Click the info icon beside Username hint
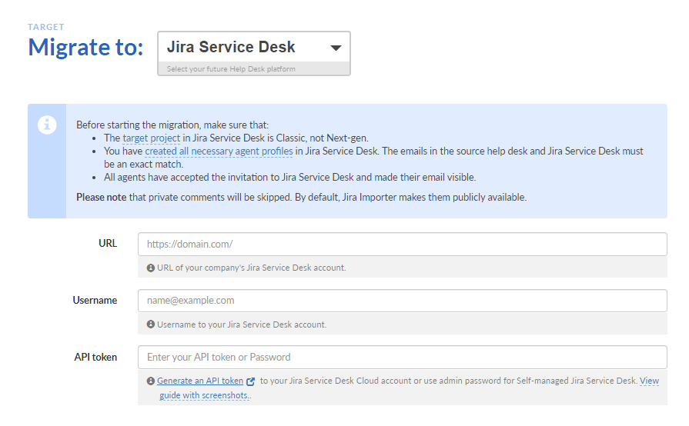Viewport: 689px width, 426px height. click(x=151, y=324)
